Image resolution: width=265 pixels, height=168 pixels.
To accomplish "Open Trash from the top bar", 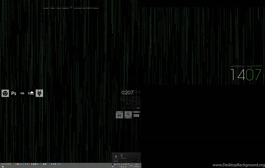I will (x=84, y=8).
